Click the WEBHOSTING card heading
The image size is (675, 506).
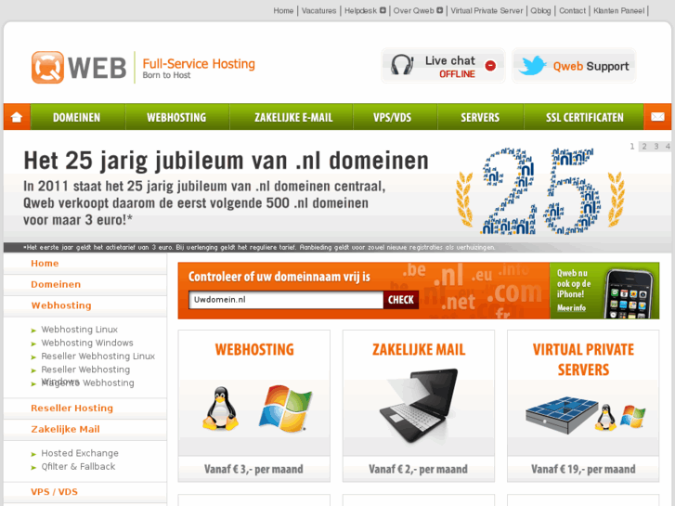[x=254, y=349]
